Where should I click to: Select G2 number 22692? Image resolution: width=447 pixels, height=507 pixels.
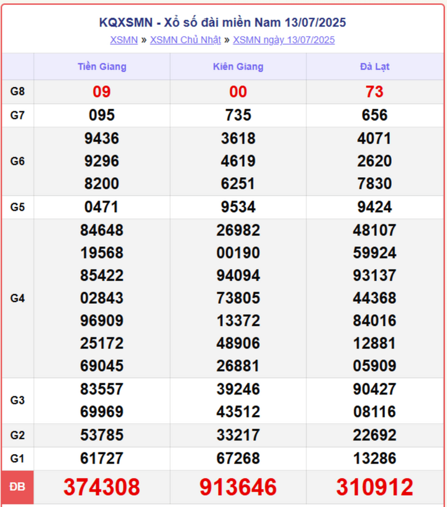[374, 435]
